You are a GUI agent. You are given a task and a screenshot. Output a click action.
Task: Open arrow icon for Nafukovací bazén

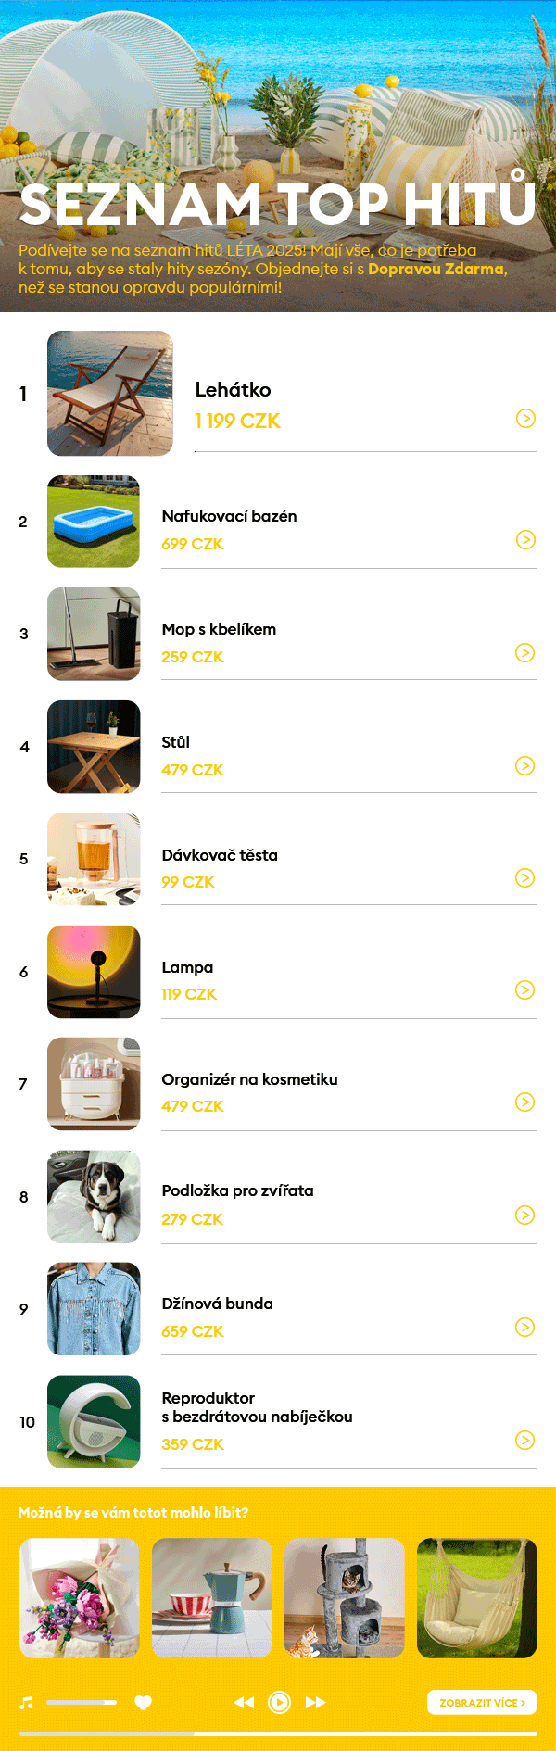(x=525, y=539)
